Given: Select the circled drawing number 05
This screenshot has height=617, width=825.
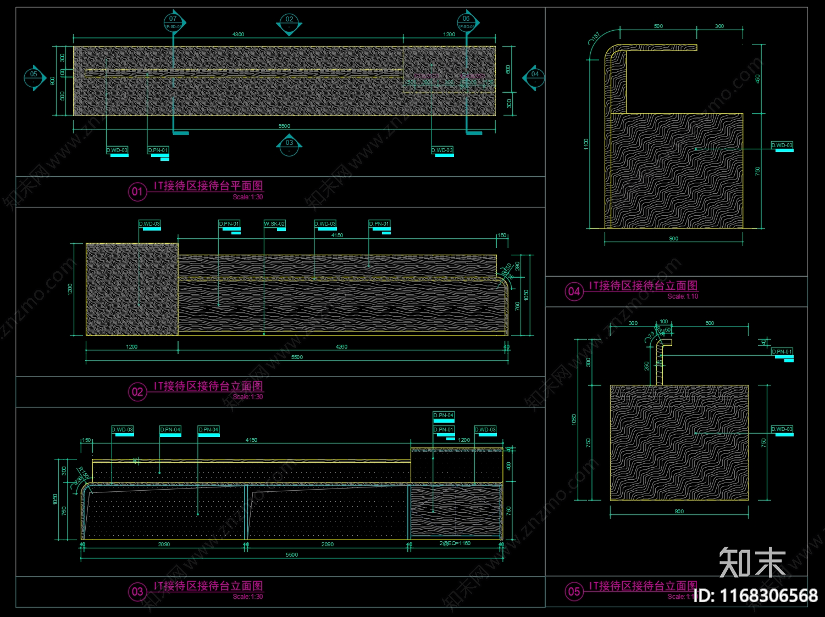Looking at the screenshot, I should 574,592.
